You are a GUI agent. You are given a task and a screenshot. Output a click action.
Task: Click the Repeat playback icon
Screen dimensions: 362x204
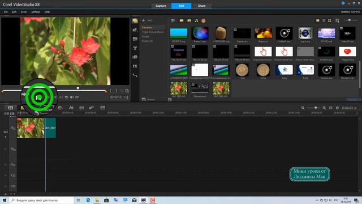pyautogui.click(x=66, y=97)
